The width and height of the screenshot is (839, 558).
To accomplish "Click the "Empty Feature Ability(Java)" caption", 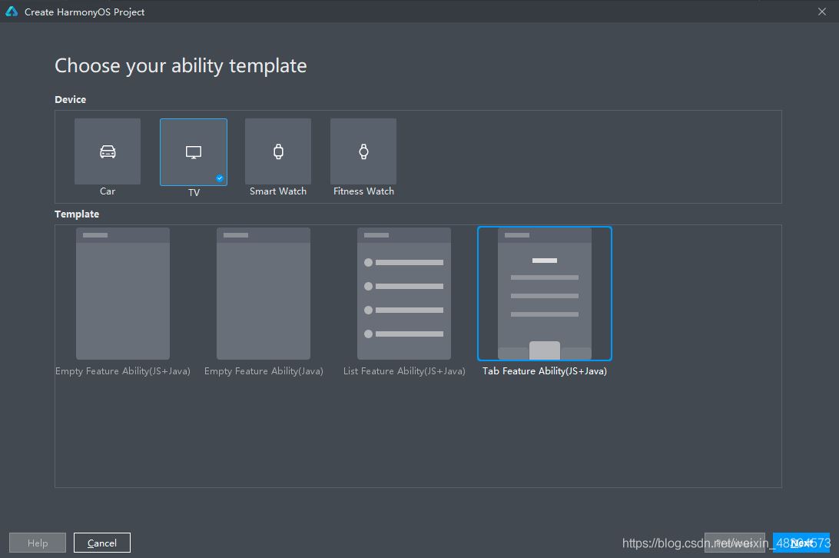I will (x=264, y=371).
